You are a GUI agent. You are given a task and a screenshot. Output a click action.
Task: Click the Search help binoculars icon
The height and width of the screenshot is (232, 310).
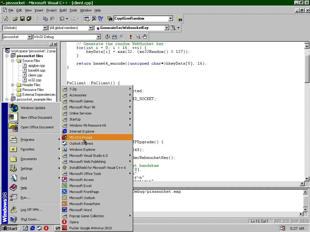[180, 19]
